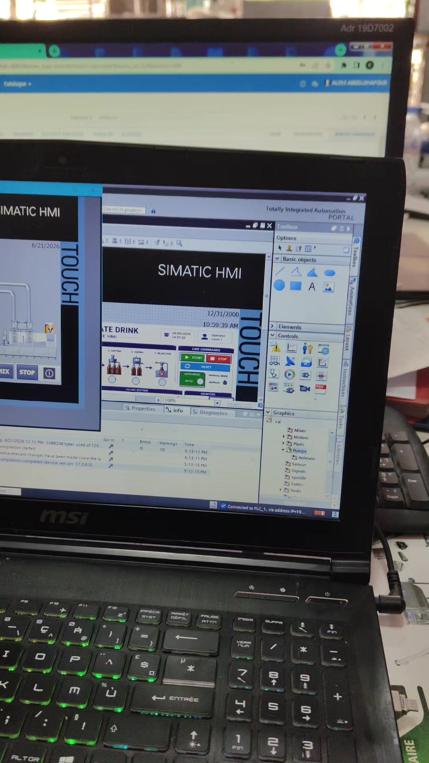Collapse the Graphics section

point(267,412)
